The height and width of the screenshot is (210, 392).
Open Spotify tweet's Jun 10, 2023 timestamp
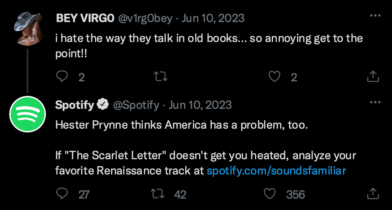pos(200,105)
